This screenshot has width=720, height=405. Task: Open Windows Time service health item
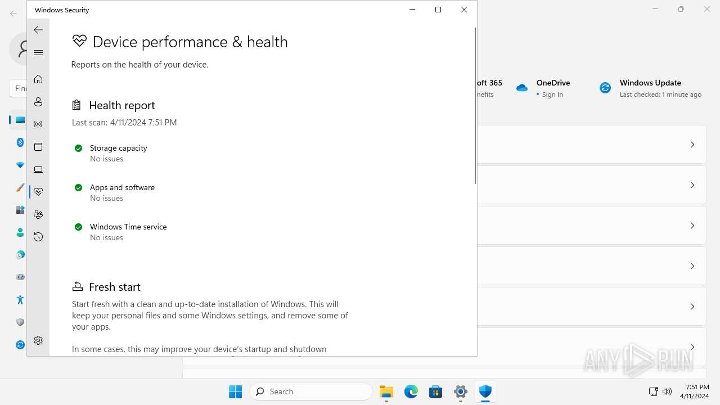tap(120, 232)
